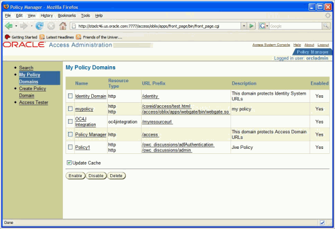This screenshot has width=335, height=229.
Task: Click the Getting Started bookmark icon
Action: [x=8, y=37]
